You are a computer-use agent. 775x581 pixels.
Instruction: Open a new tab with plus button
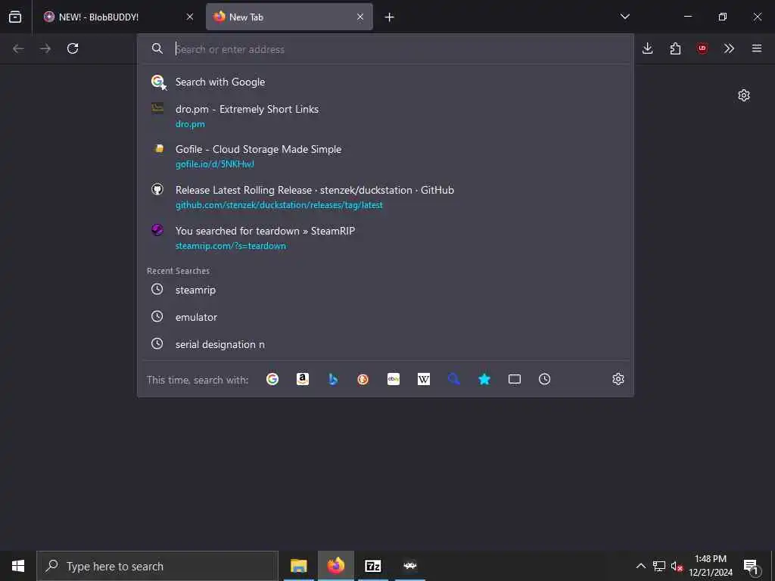point(390,17)
